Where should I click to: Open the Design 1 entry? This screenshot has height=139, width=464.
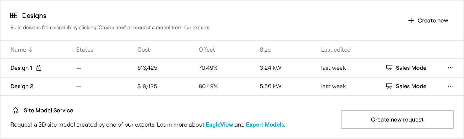tap(21, 68)
